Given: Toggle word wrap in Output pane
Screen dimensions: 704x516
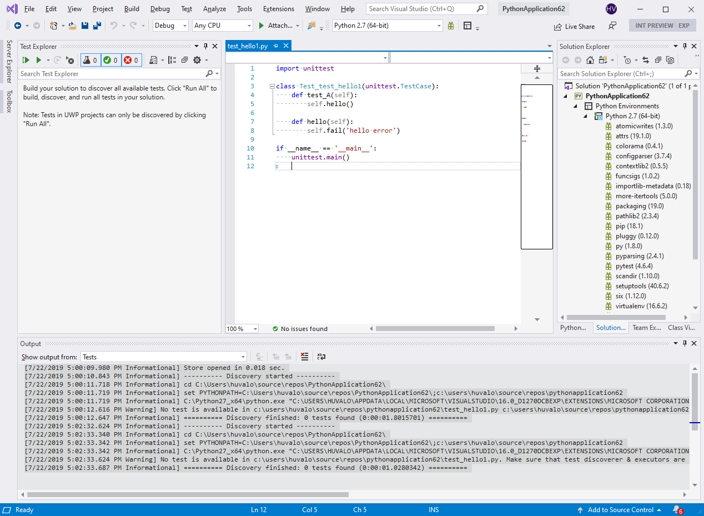Looking at the screenshot, I should coord(321,357).
